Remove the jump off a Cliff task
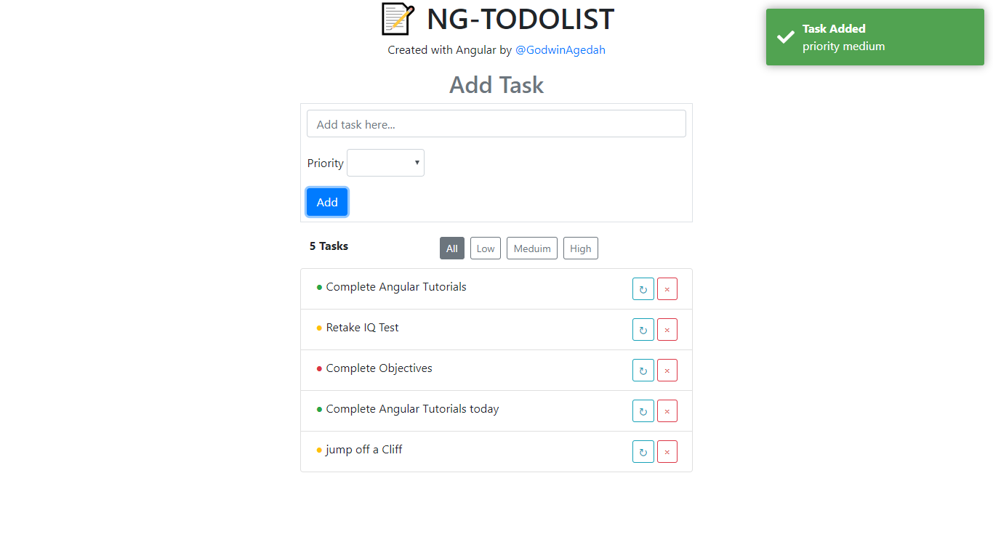Viewport: 993px width, 558px height. click(x=667, y=452)
